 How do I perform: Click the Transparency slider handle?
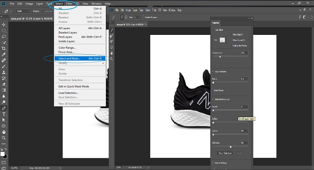tap(220, 56)
